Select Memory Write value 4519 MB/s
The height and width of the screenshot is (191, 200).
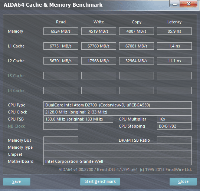[x=99, y=31]
